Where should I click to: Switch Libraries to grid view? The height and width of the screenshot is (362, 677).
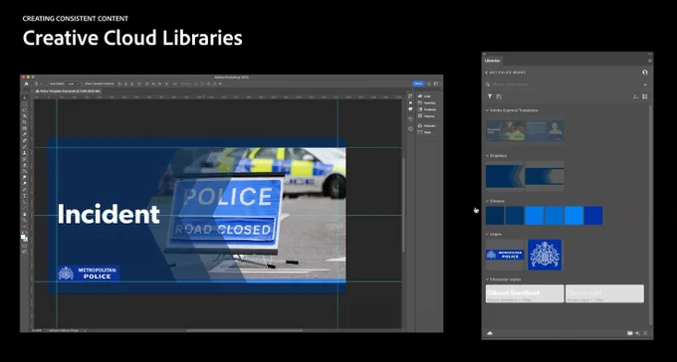click(x=644, y=96)
